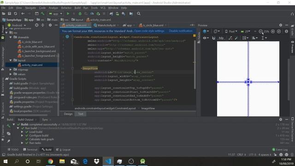The height and width of the screenshot is (166, 295).
Task: Click the Zoom to Fit preview icon
Action: click(279, 31)
